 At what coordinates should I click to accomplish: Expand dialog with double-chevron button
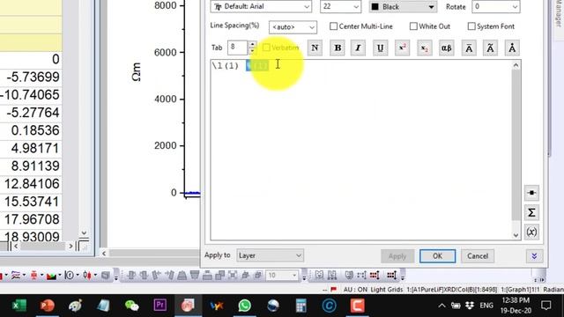pos(534,256)
